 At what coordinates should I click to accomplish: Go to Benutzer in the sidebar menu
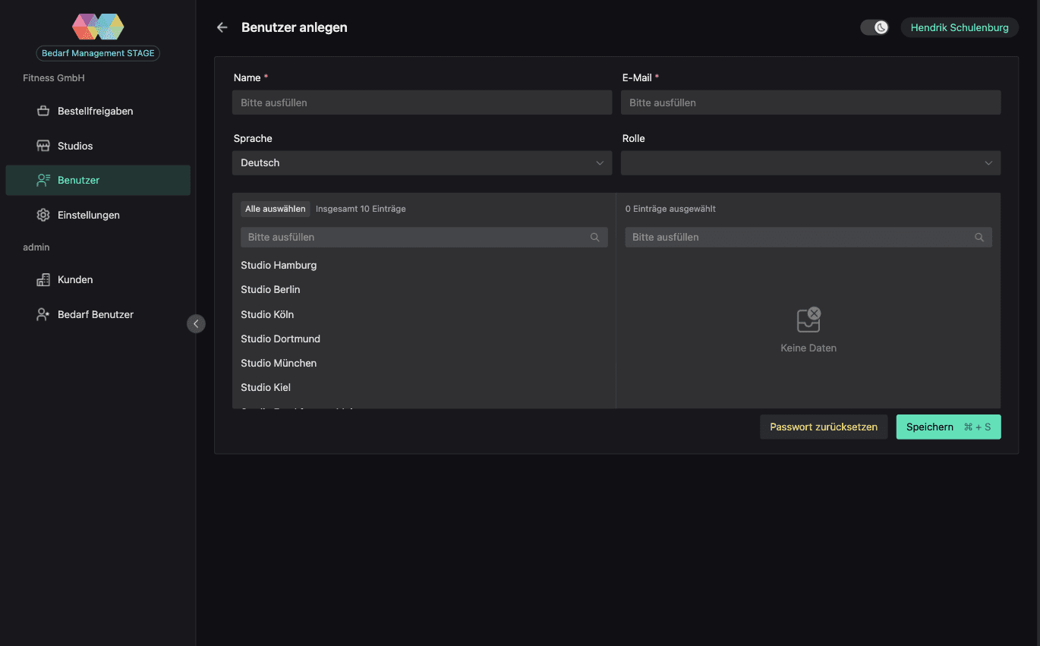[x=98, y=180]
